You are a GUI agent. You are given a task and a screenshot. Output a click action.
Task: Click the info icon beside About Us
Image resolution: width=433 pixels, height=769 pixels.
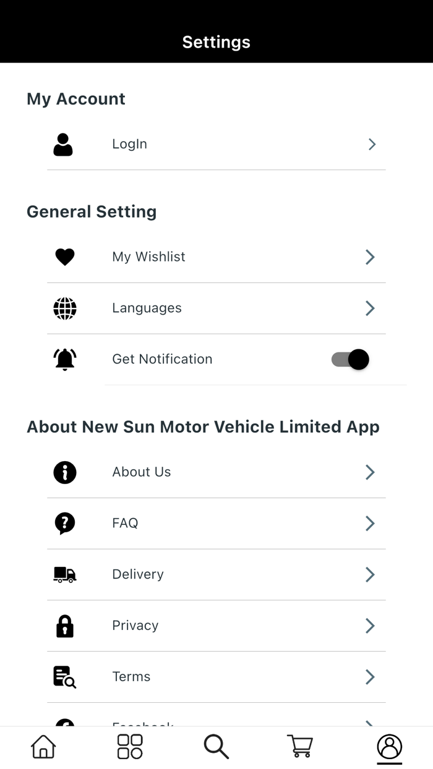(x=64, y=472)
